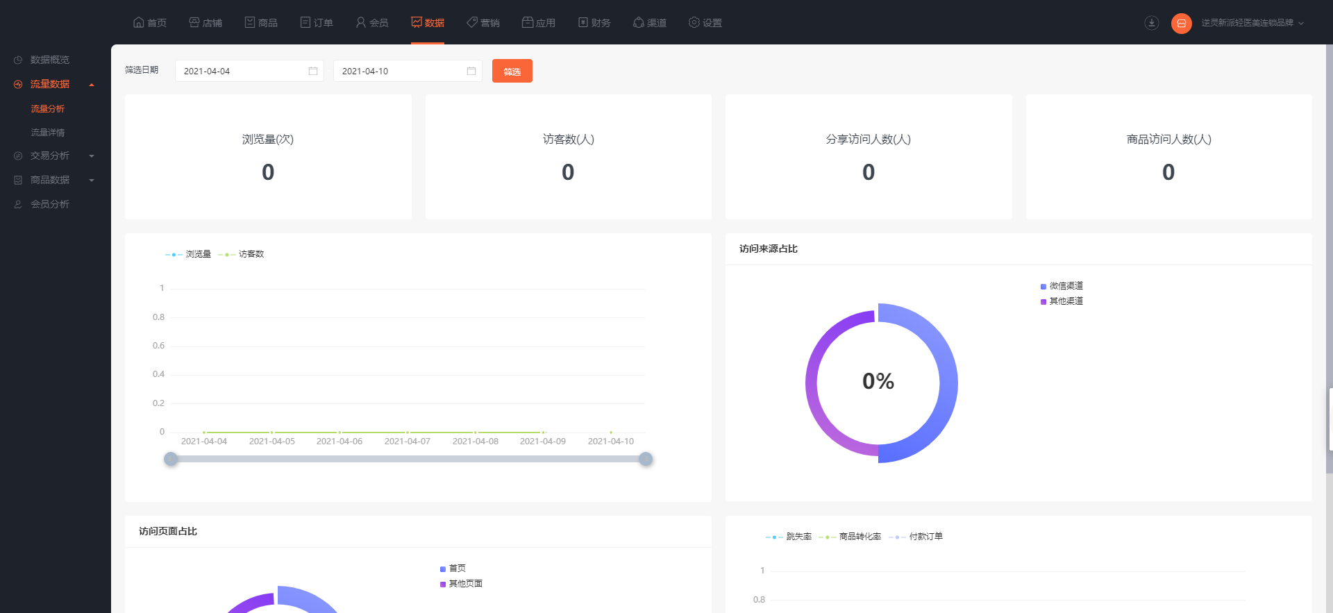The height and width of the screenshot is (613, 1333).
Task: Toggle the 其他渠道 legend item
Action: coord(1062,301)
